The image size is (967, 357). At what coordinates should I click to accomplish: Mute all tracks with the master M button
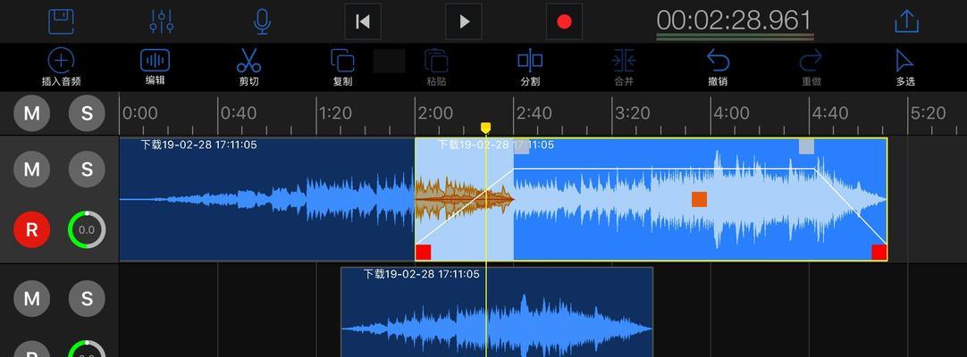click(x=31, y=113)
